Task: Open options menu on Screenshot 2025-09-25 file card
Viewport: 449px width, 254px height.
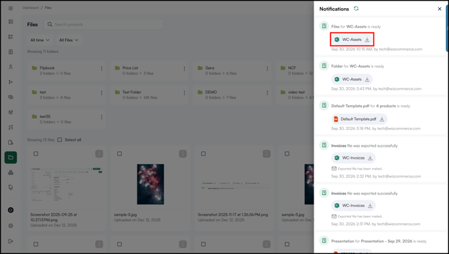Action: [99, 153]
